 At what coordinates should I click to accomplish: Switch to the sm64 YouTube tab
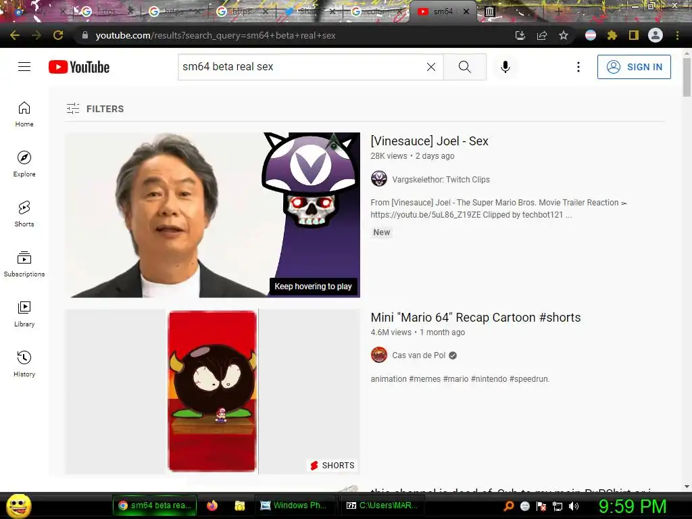pos(443,11)
